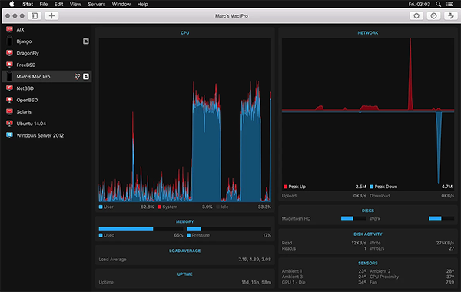Click the Macintosh HD disk usage bar
This screenshot has width=461, height=292.
click(x=353, y=218)
